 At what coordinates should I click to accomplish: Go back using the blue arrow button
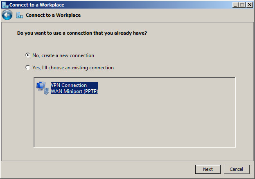7,15
